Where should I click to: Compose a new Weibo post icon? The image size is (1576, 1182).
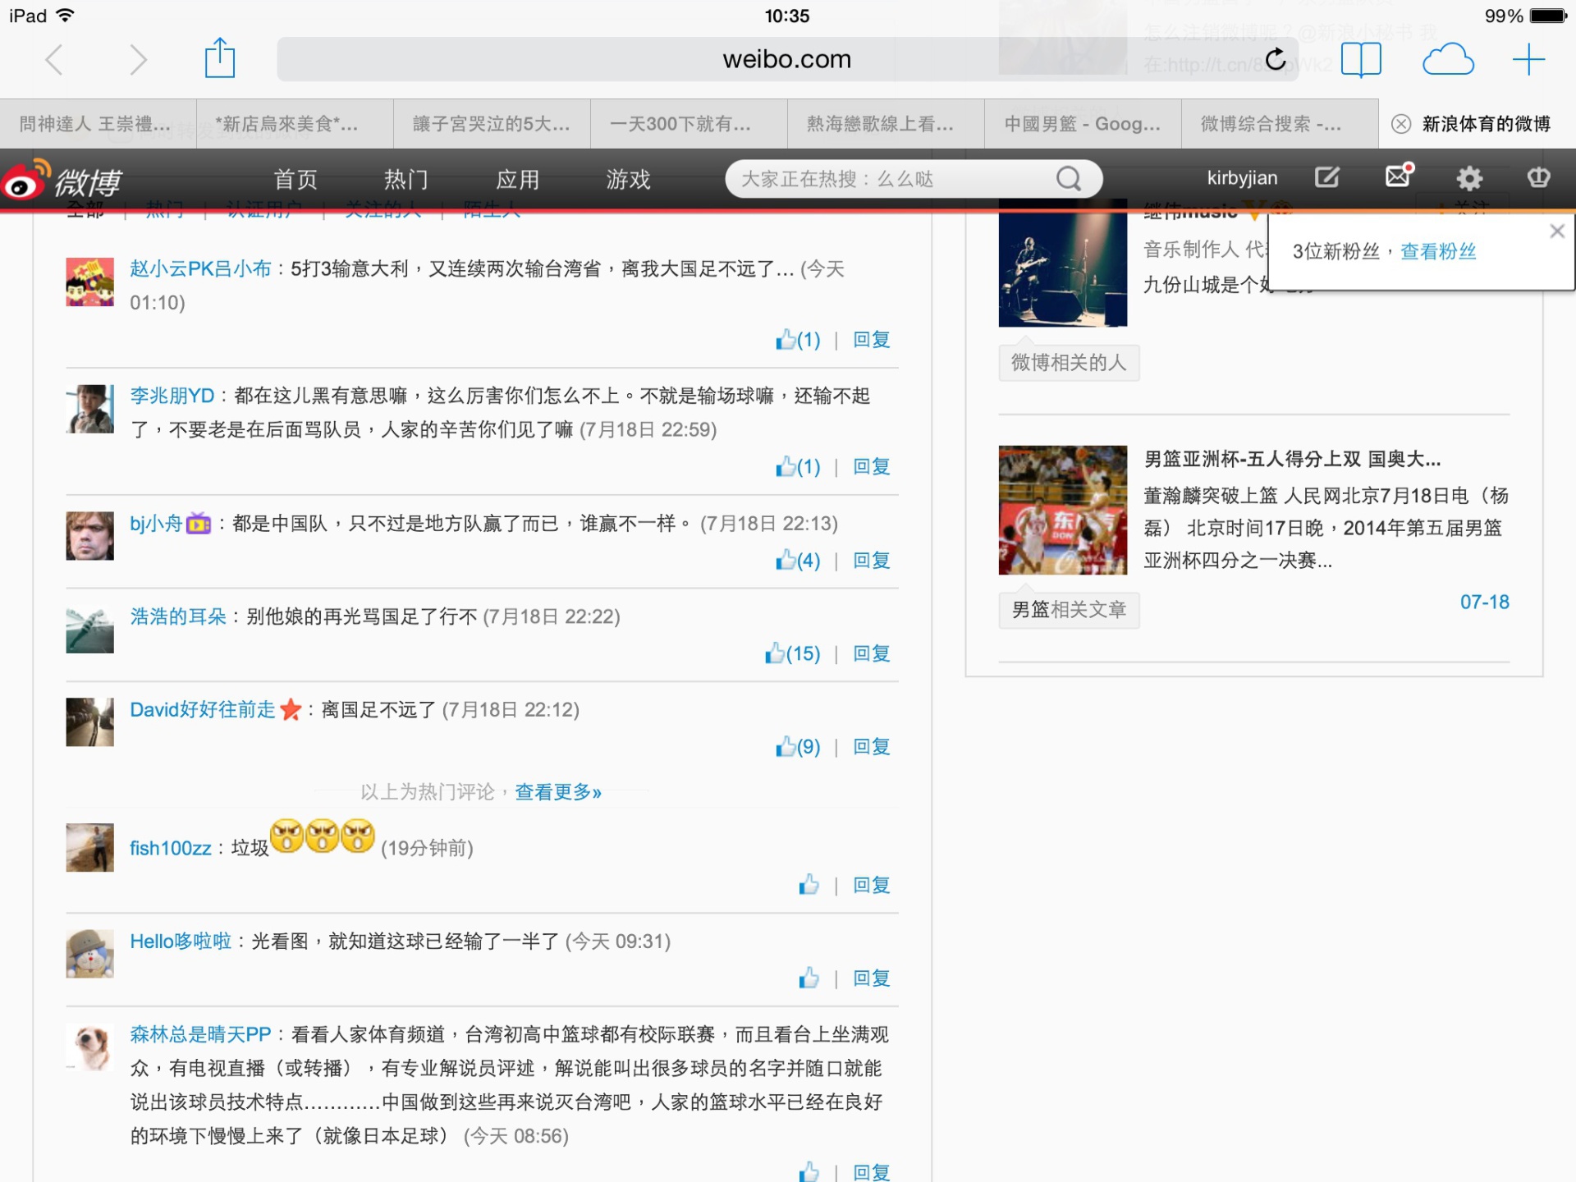click(1326, 177)
